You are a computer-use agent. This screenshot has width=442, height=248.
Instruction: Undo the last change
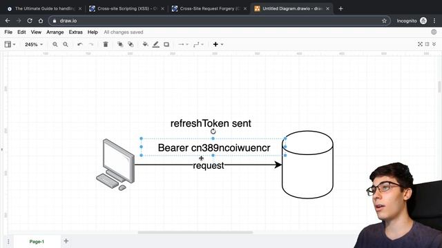(80, 44)
